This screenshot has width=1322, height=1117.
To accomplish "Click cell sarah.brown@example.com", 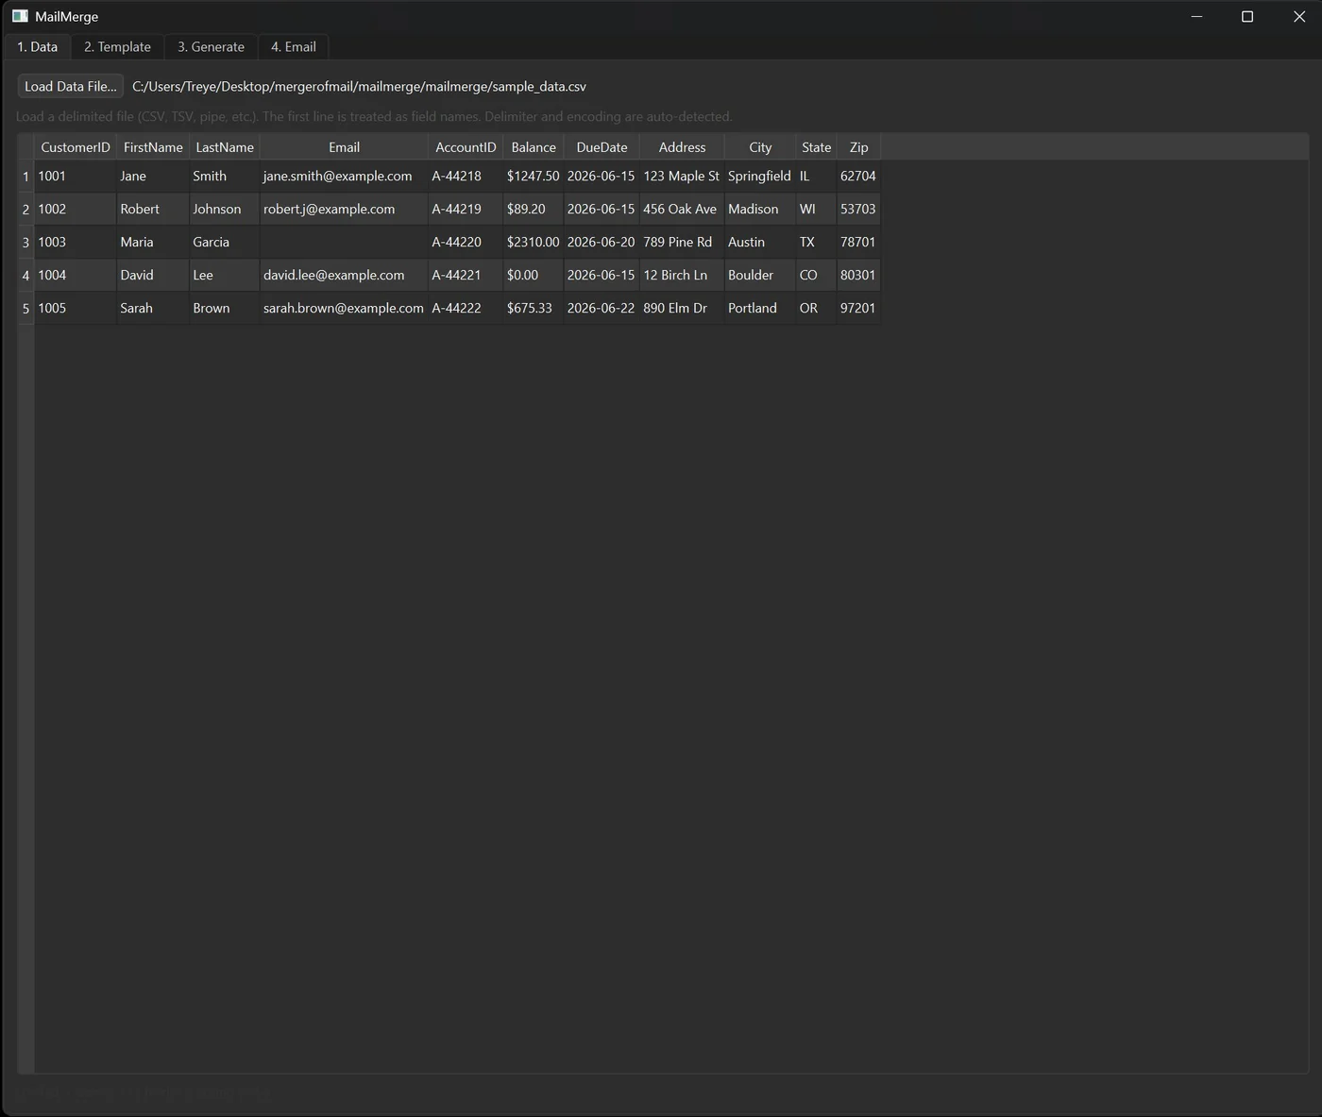I will click(x=344, y=308).
